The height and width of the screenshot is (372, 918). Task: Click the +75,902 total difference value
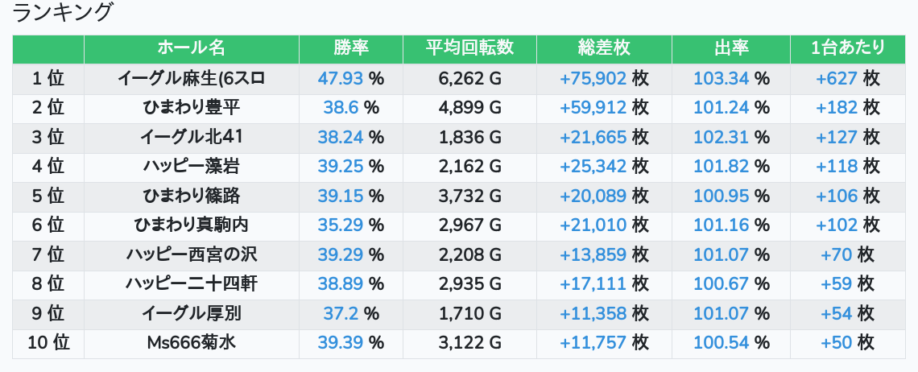pos(593,78)
